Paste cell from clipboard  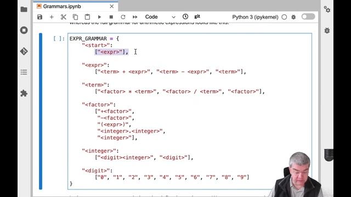(87, 17)
